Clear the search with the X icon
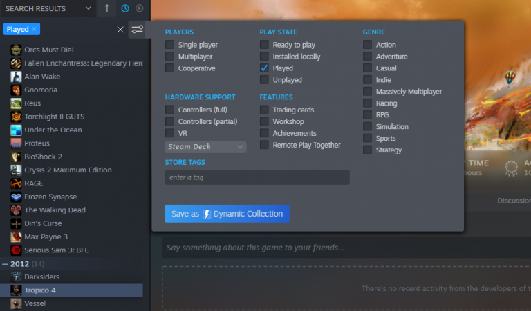Screen dimensions: 531x311 pos(120,30)
